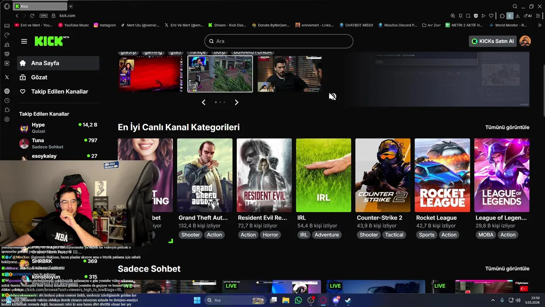545x307 pixels.
Task: Open the Instagram bookmark
Action: pyautogui.click(x=105, y=25)
